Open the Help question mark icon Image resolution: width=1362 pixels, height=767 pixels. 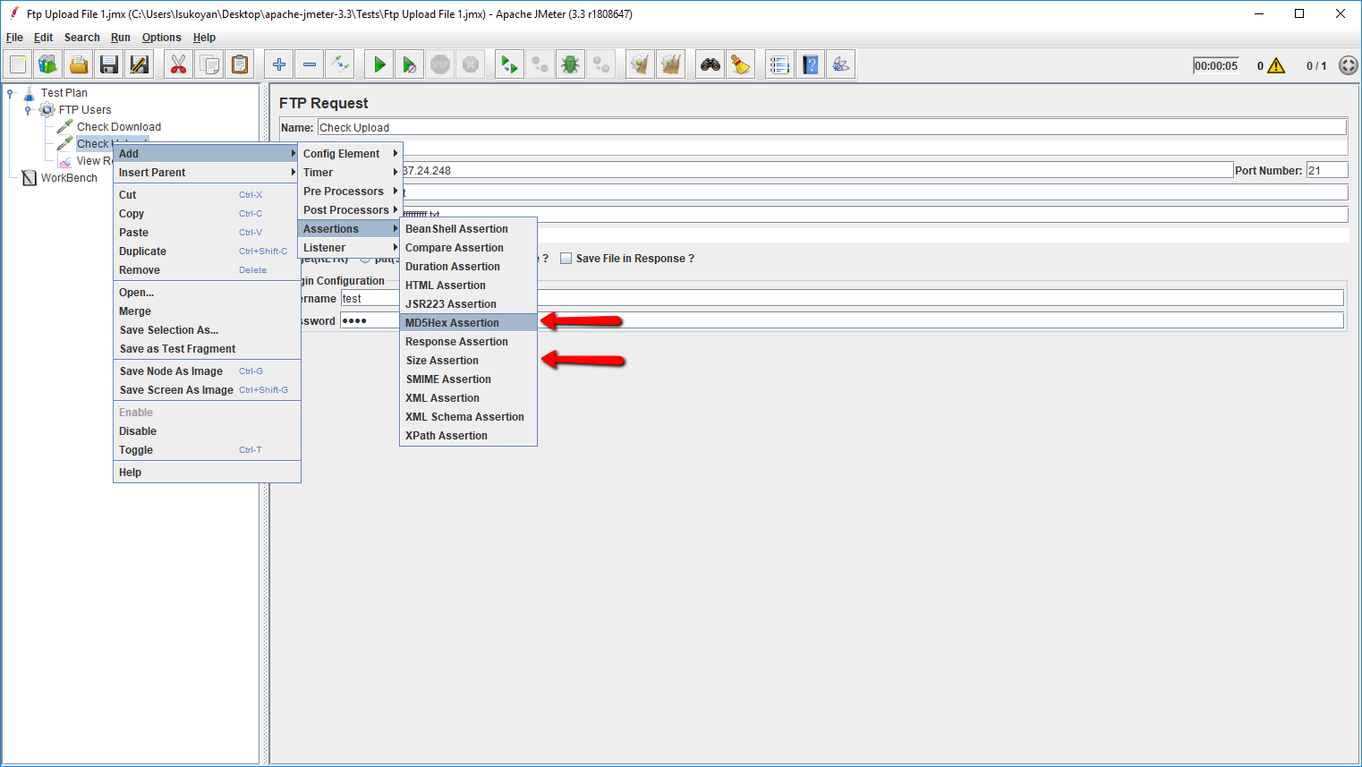point(810,64)
